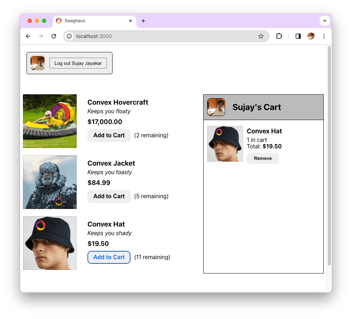Image resolution: width=352 pixels, height=319 pixels.
Task: Add Convex Jacket to cart
Action: pos(109,196)
